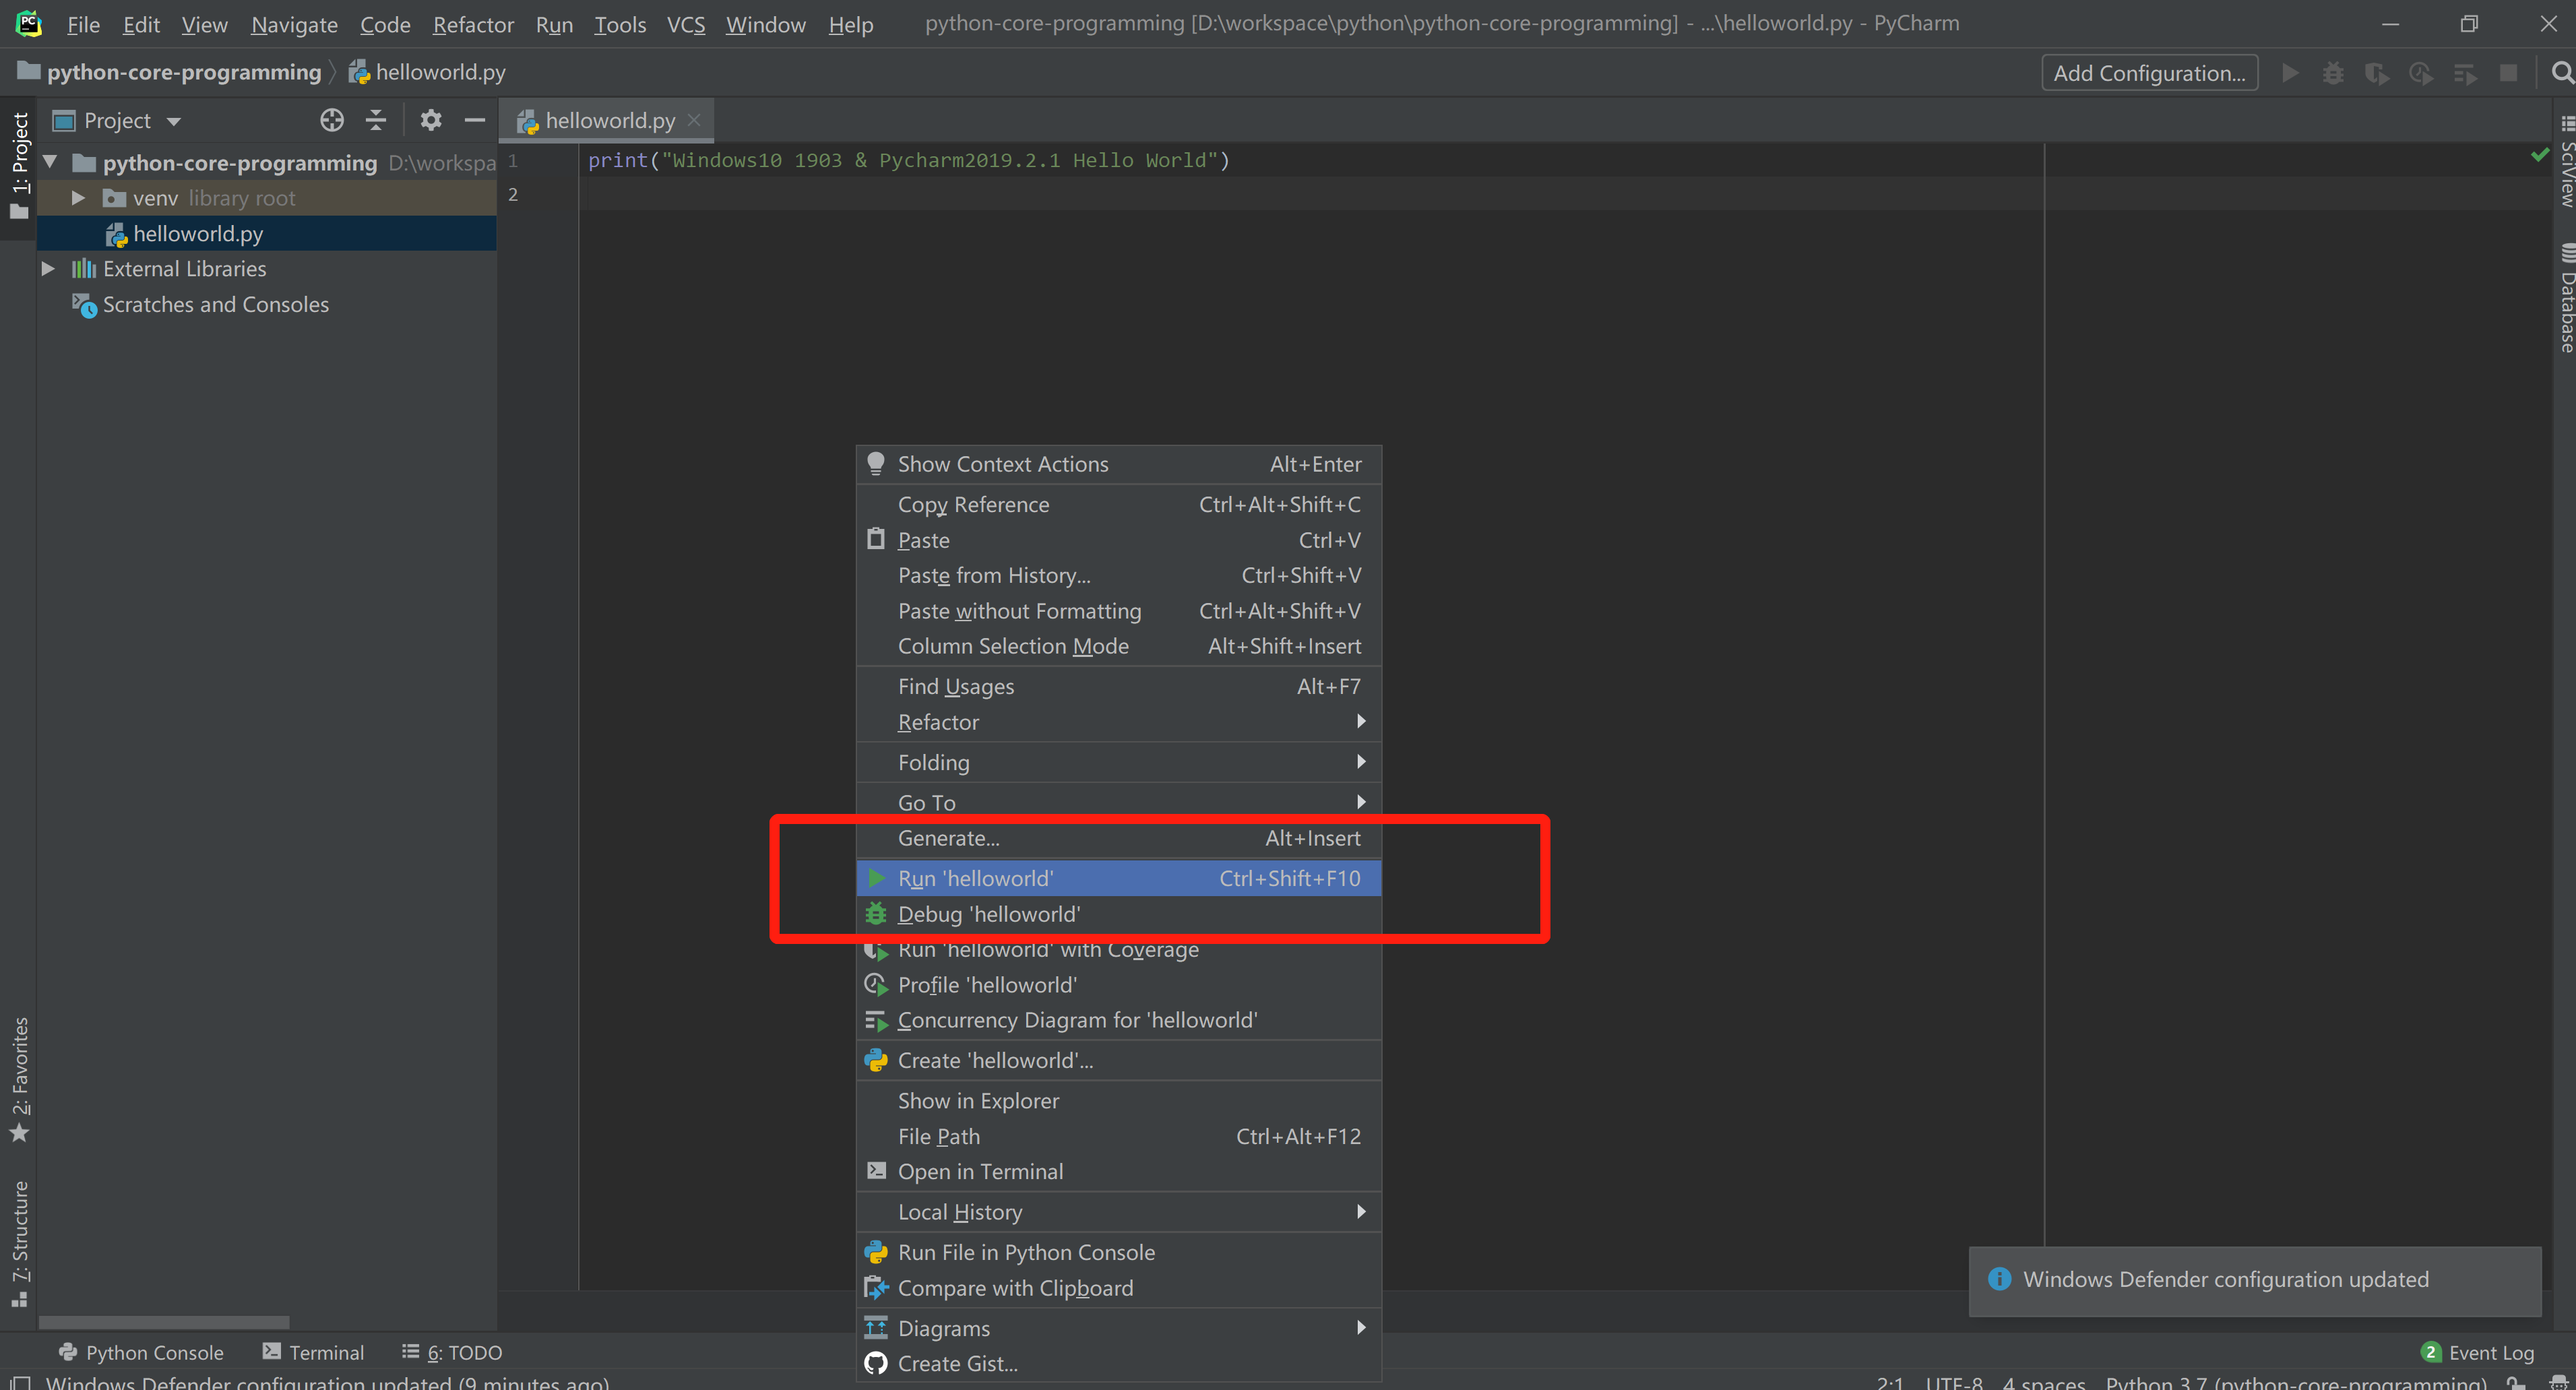This screenshot has height=1390, width=2576.
Task: Open the Terminal tool window
Action: tap(313, 1352)
